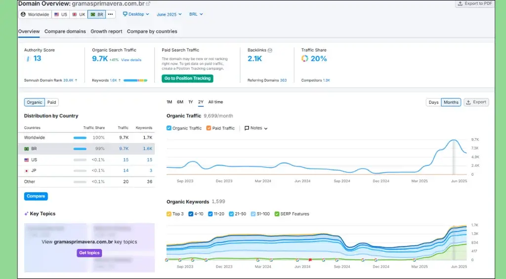
Task: Uncheck the Organic Traffic checkbox
Action: click(x=169, y=128)
